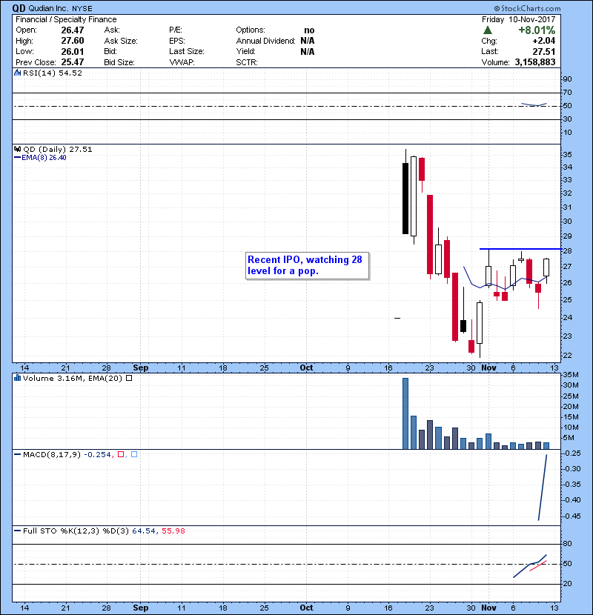Click the light blue square in the MACD legend
Screen dimensions: 593x615
click(x=134, y=454)
